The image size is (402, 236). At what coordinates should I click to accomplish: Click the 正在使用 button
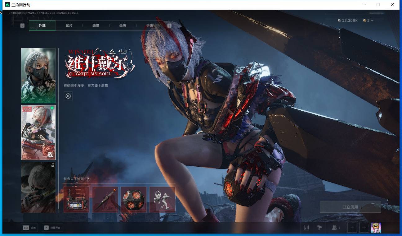(350, 207)
